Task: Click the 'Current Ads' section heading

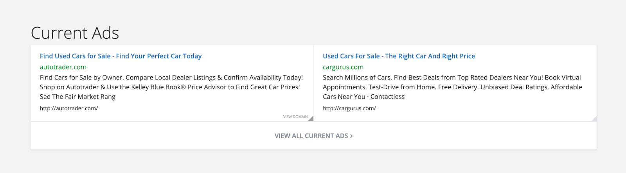Action: coord(75,33)
